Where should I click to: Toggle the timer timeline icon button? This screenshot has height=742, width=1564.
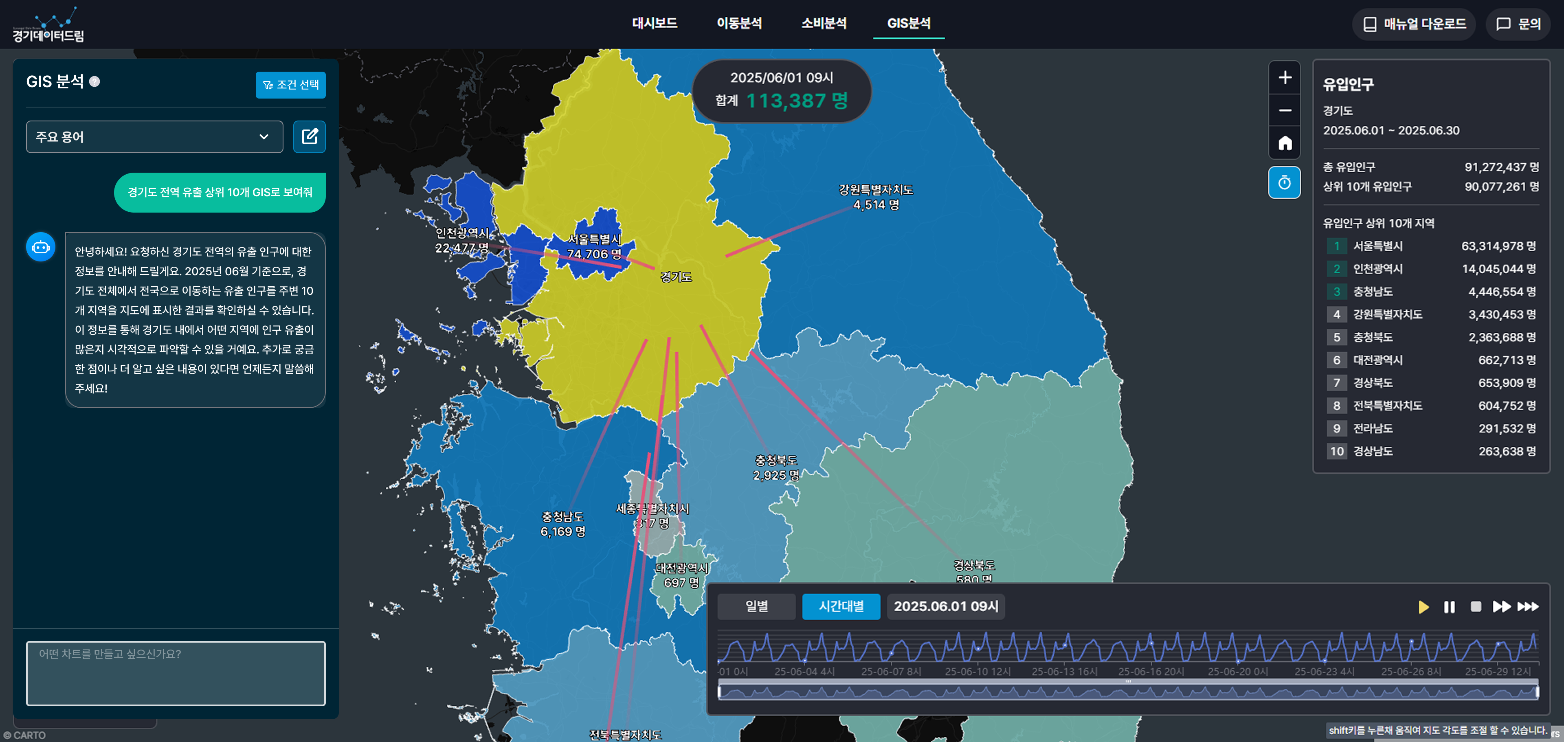pyautogui.click(x=1285, y=182)
